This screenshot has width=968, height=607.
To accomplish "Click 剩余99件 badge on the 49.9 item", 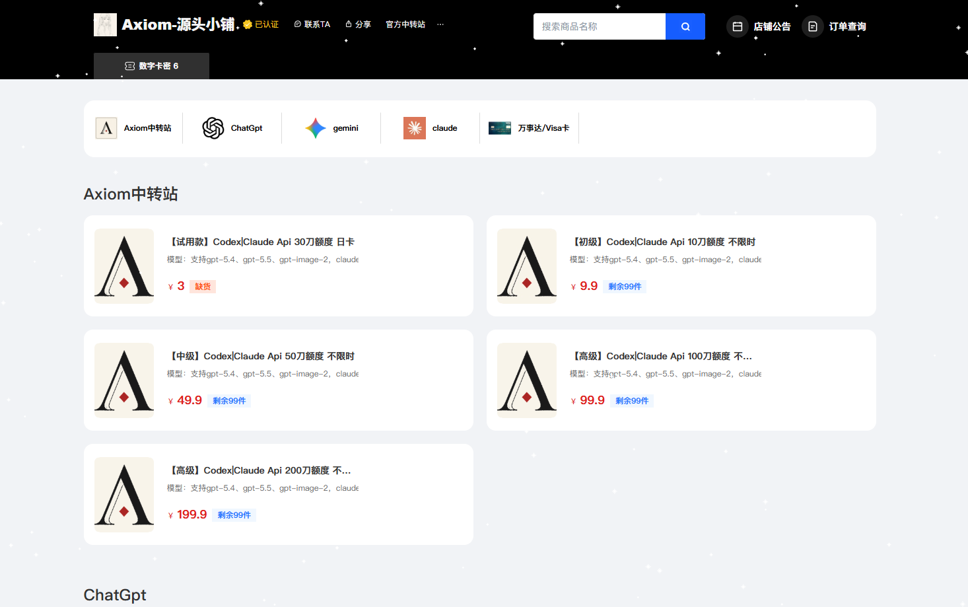I will pos(229,401).
